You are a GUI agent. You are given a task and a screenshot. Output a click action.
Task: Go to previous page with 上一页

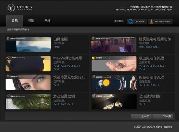click(x=141, y=116)
